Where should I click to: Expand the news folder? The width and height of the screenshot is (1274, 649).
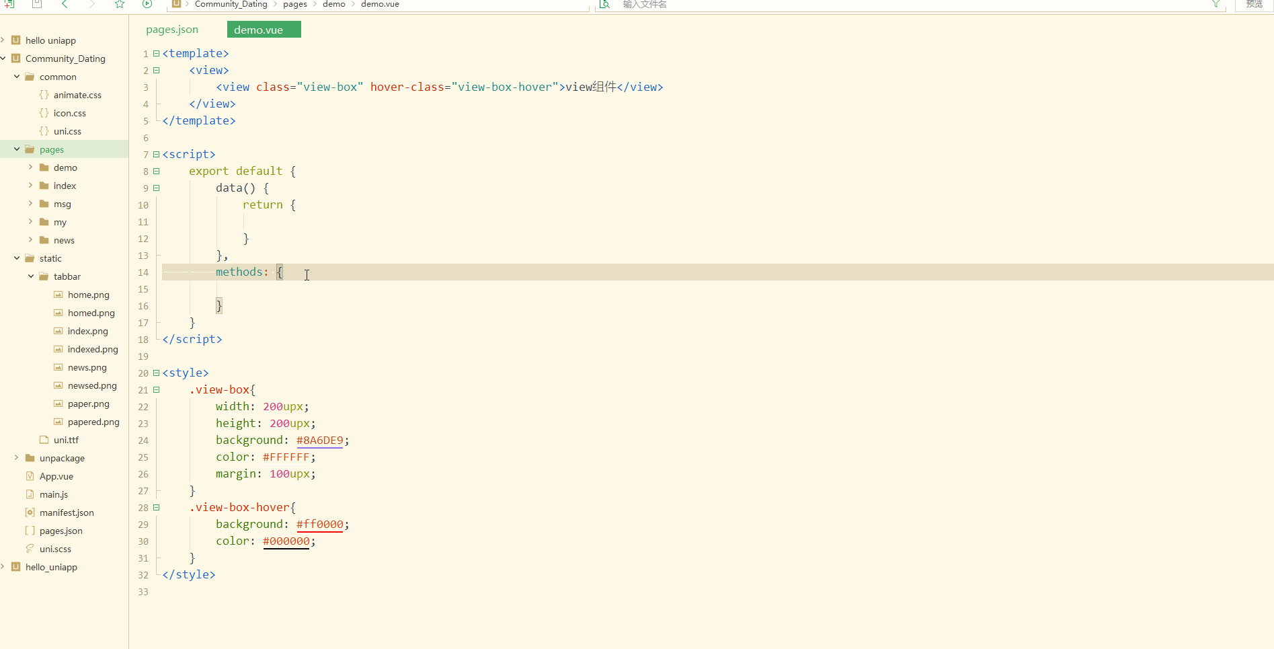coord(30,239)
